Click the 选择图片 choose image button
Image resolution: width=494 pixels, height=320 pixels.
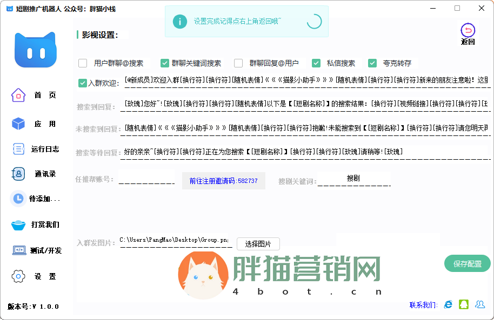258,244
